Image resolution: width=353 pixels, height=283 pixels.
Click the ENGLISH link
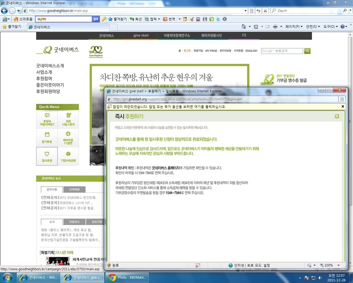251,51
